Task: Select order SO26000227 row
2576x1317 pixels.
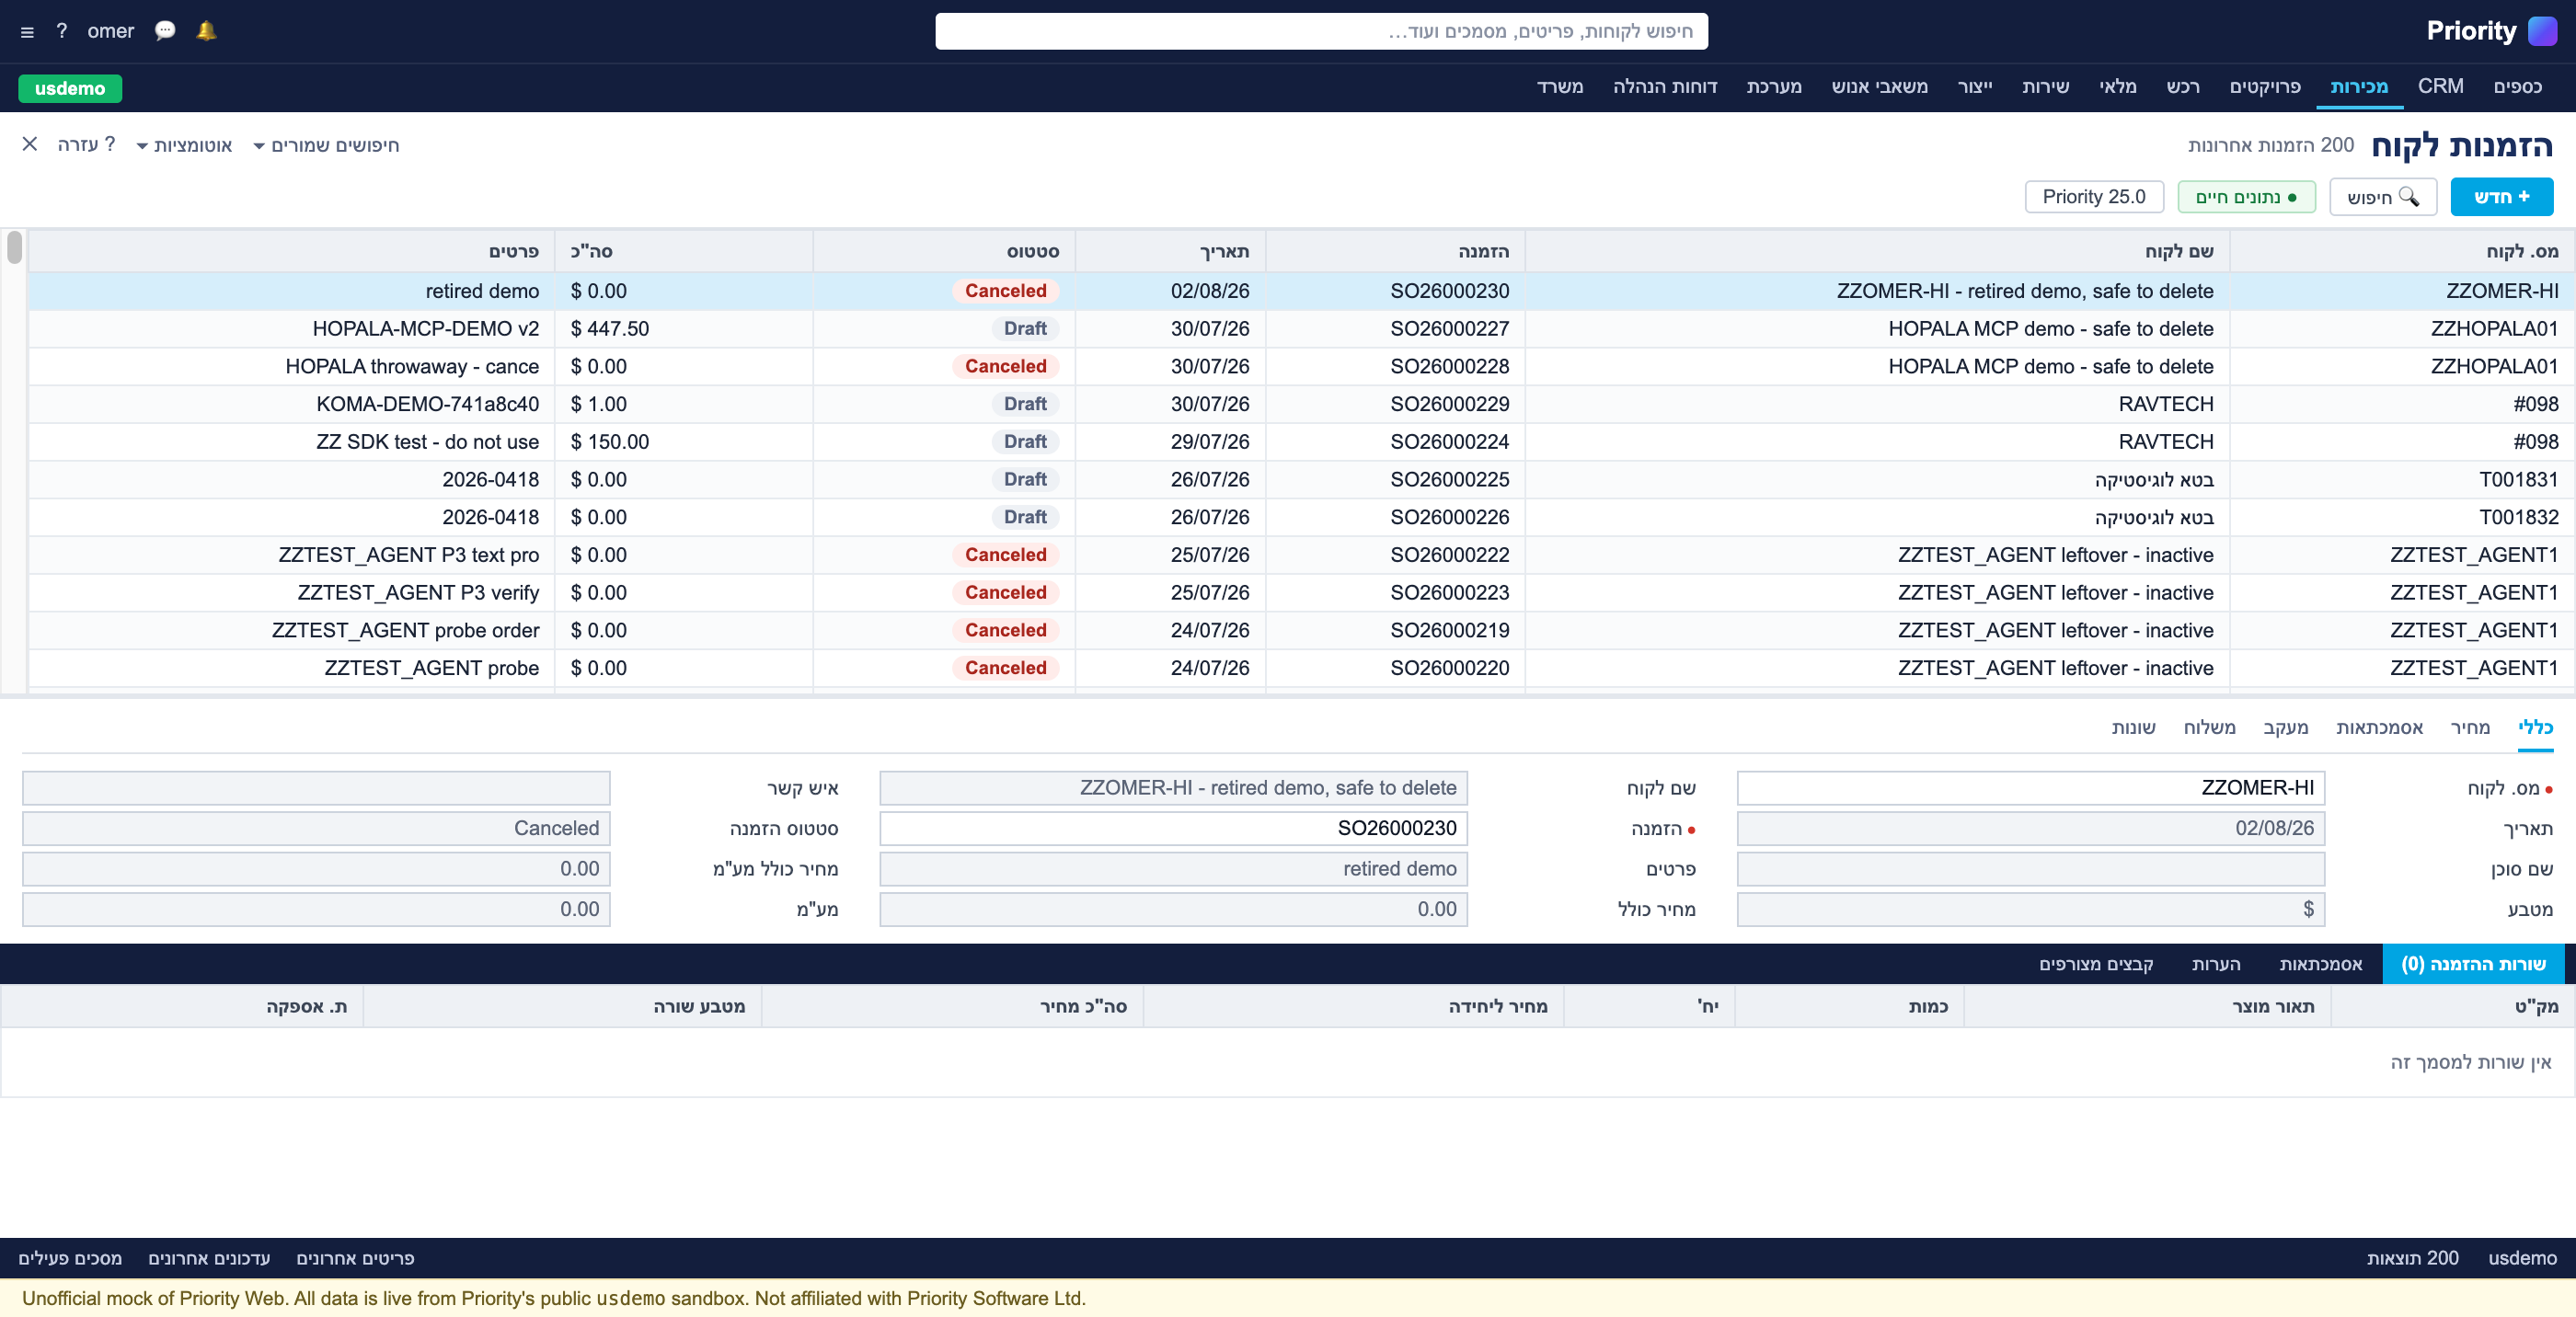Action: click(1301, 328)
